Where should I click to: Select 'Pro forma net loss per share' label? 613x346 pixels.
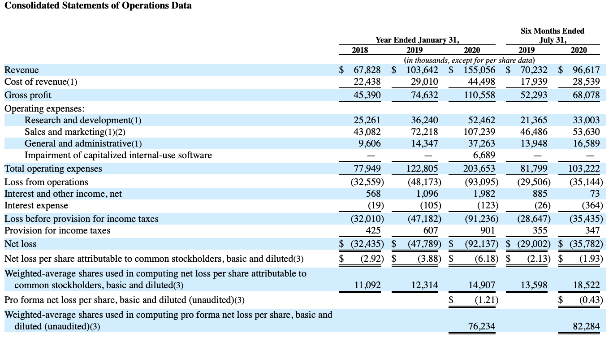[125, 300]
